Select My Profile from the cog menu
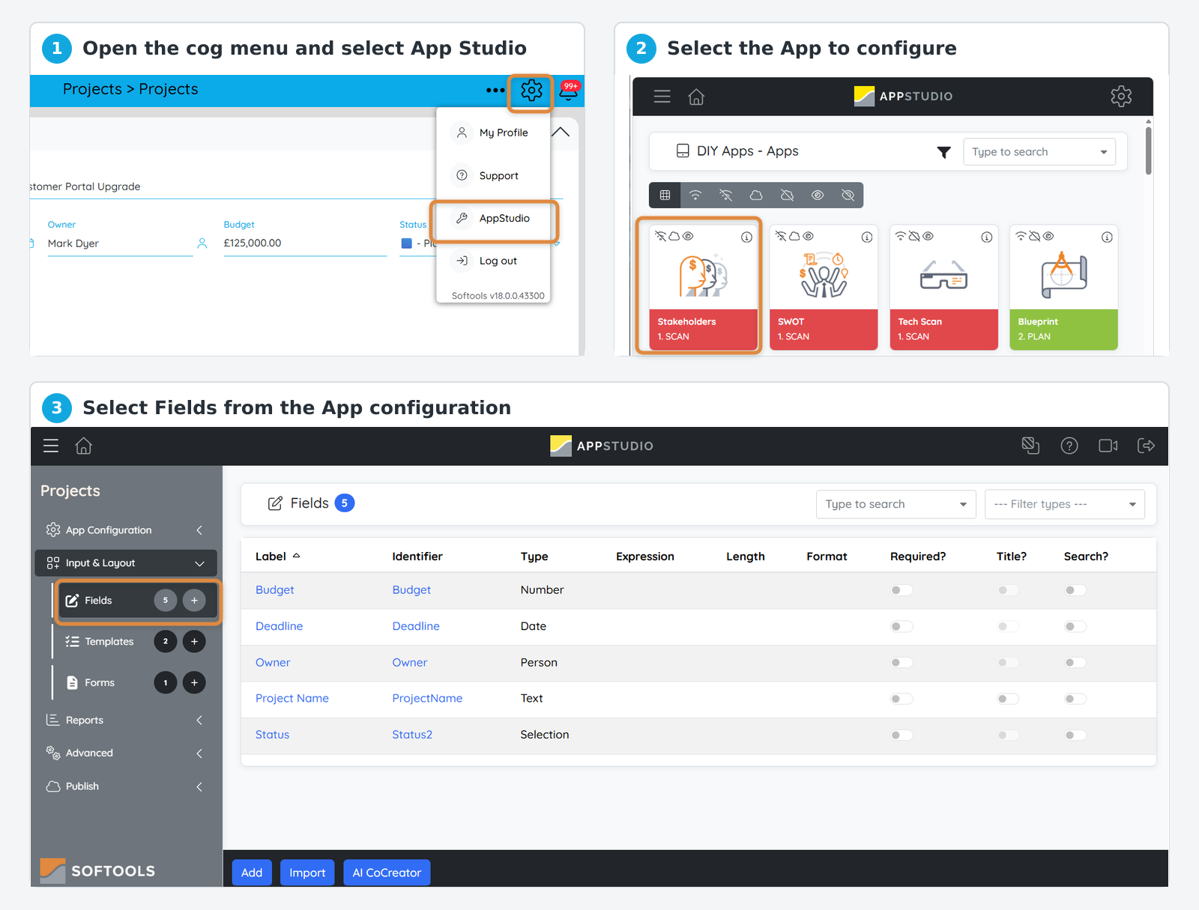Viewport: 1199px width, 910px height. pos(493,133)
